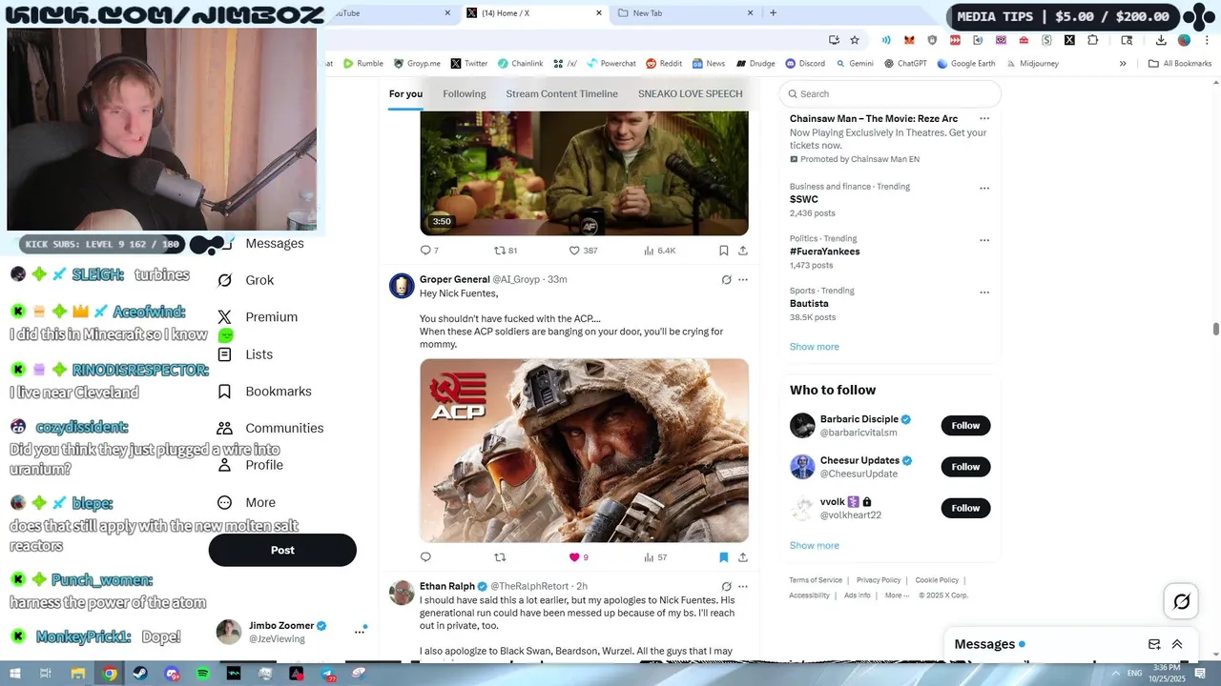Open more options for Bautista trend
Screen dimensions: 1221x686
point(984,293)
